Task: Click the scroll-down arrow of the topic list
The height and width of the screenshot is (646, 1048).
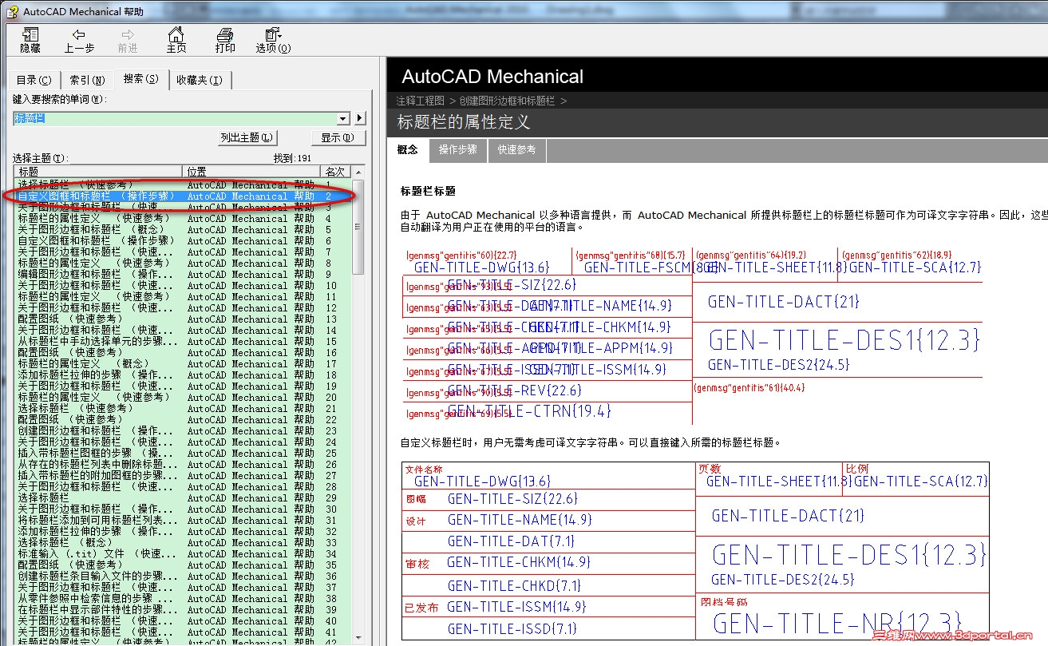Action: tap(358, 640)
